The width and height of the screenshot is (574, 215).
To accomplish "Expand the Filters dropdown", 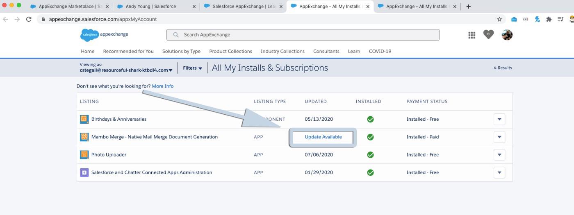I will [x=192, y=68].
